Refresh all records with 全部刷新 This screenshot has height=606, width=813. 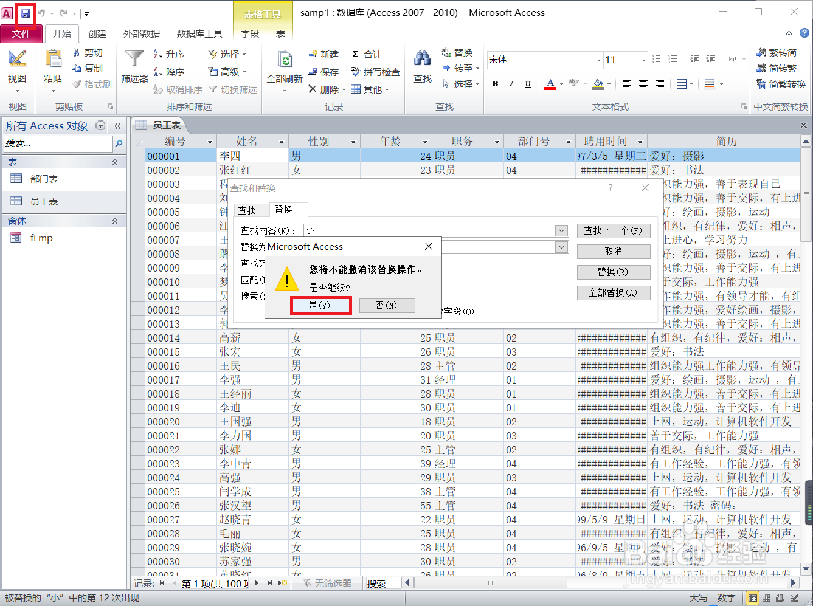[285, 72]
